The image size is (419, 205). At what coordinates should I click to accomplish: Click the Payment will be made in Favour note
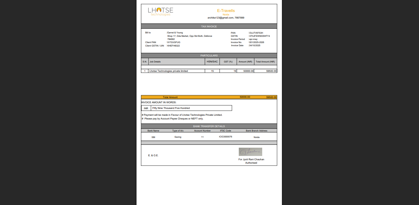point(182,115)
